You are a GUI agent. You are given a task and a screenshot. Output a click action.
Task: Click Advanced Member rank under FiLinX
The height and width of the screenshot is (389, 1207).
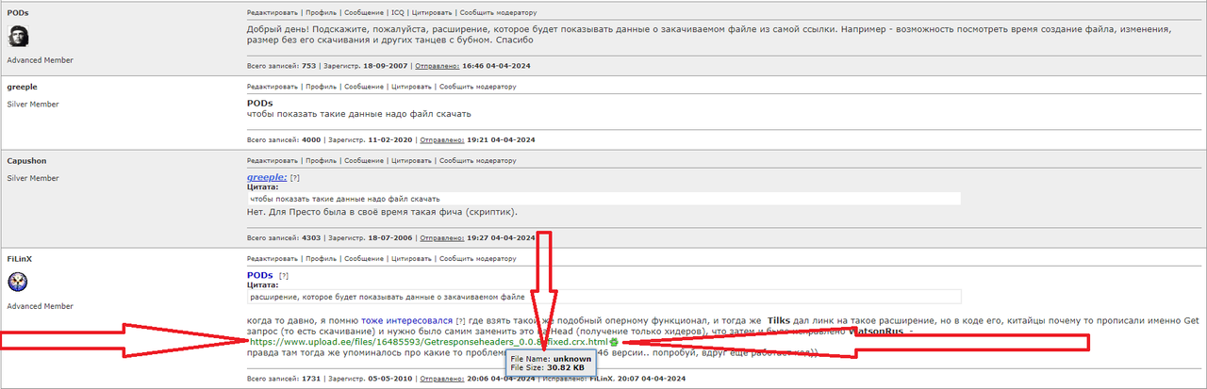(40, 306)
